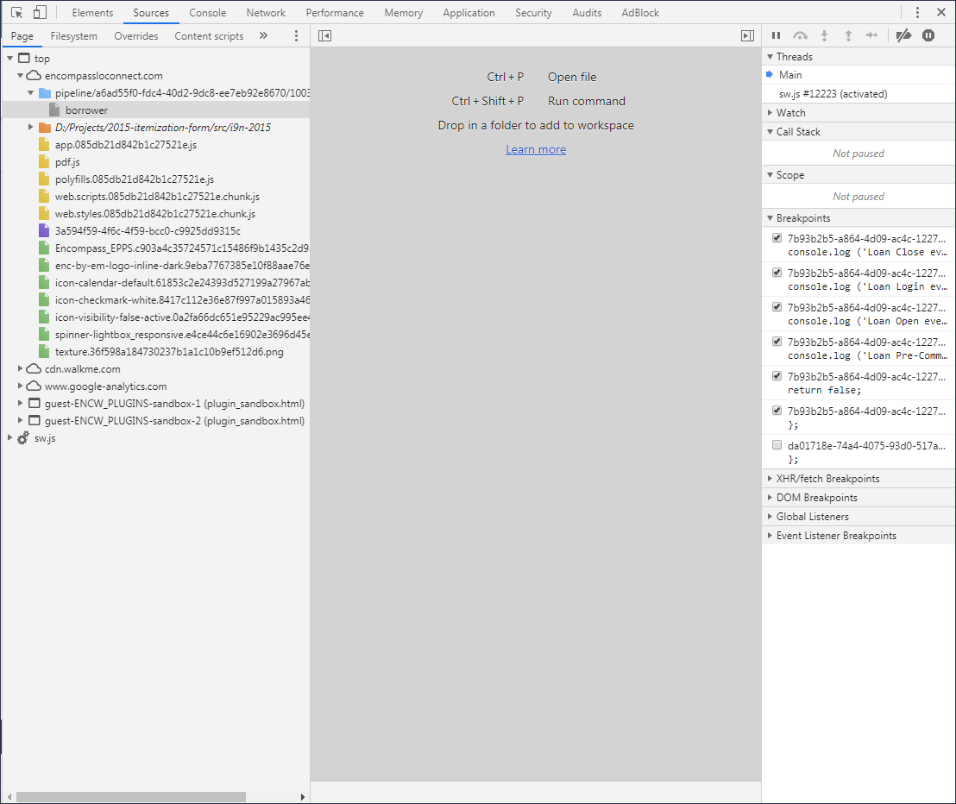
Task: Disable the Loan Login event breakpoint
Action: pyautogui.click(x=777, y=272)
